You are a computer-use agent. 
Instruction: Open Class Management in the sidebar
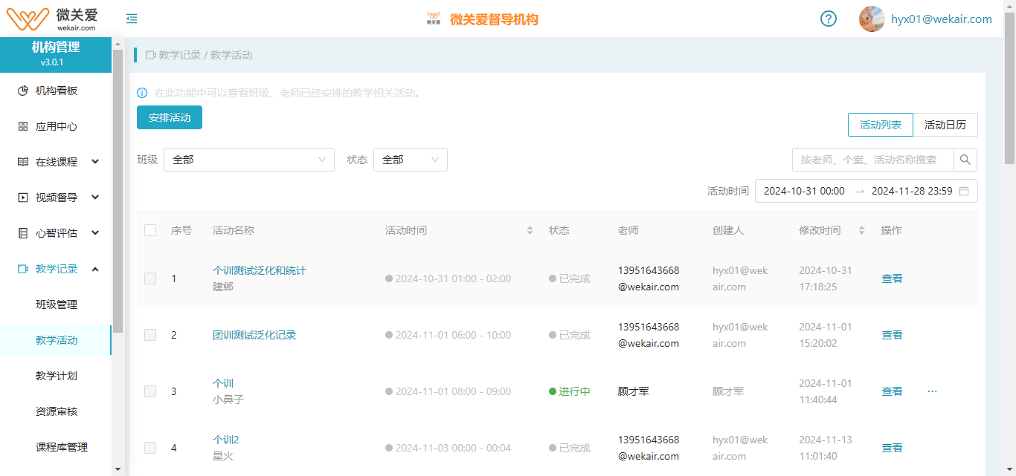[x=57, y=304]
